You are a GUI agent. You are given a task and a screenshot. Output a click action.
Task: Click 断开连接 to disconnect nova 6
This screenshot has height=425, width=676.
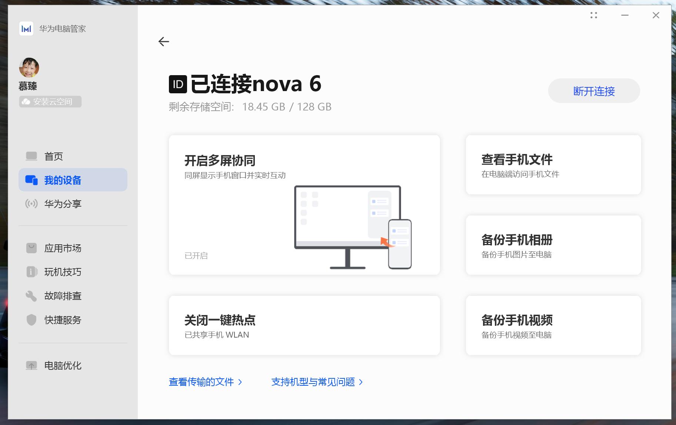coord(593,91)
